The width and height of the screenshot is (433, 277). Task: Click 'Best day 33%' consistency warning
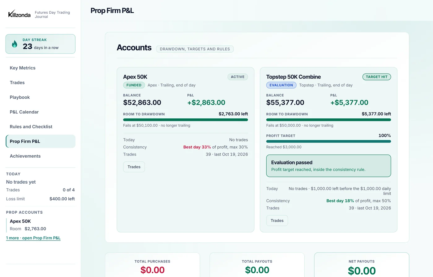pyautogui.click(x=197, y=147)
